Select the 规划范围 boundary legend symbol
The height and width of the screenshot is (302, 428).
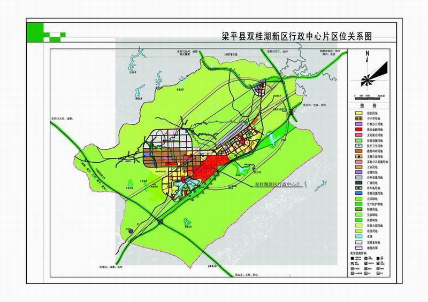358,248
